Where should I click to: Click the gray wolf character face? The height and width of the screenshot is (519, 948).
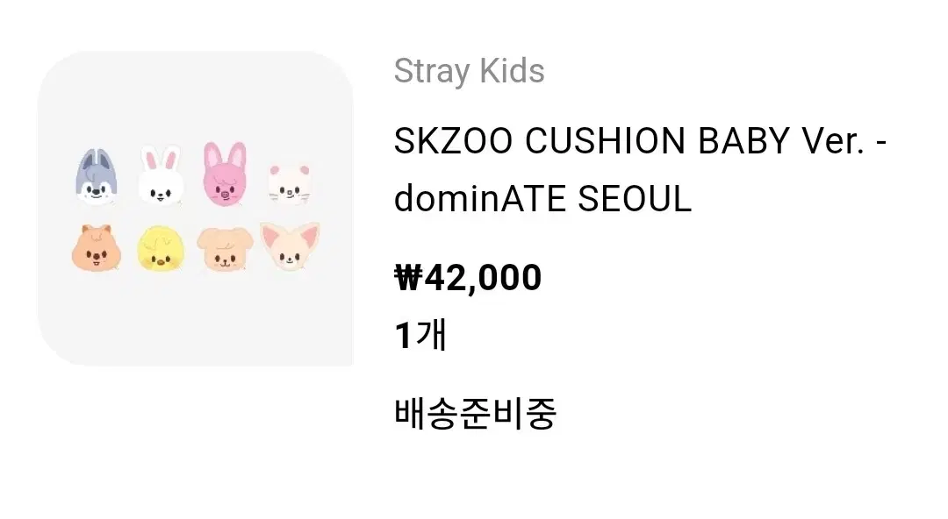click(x=97, y=176)
